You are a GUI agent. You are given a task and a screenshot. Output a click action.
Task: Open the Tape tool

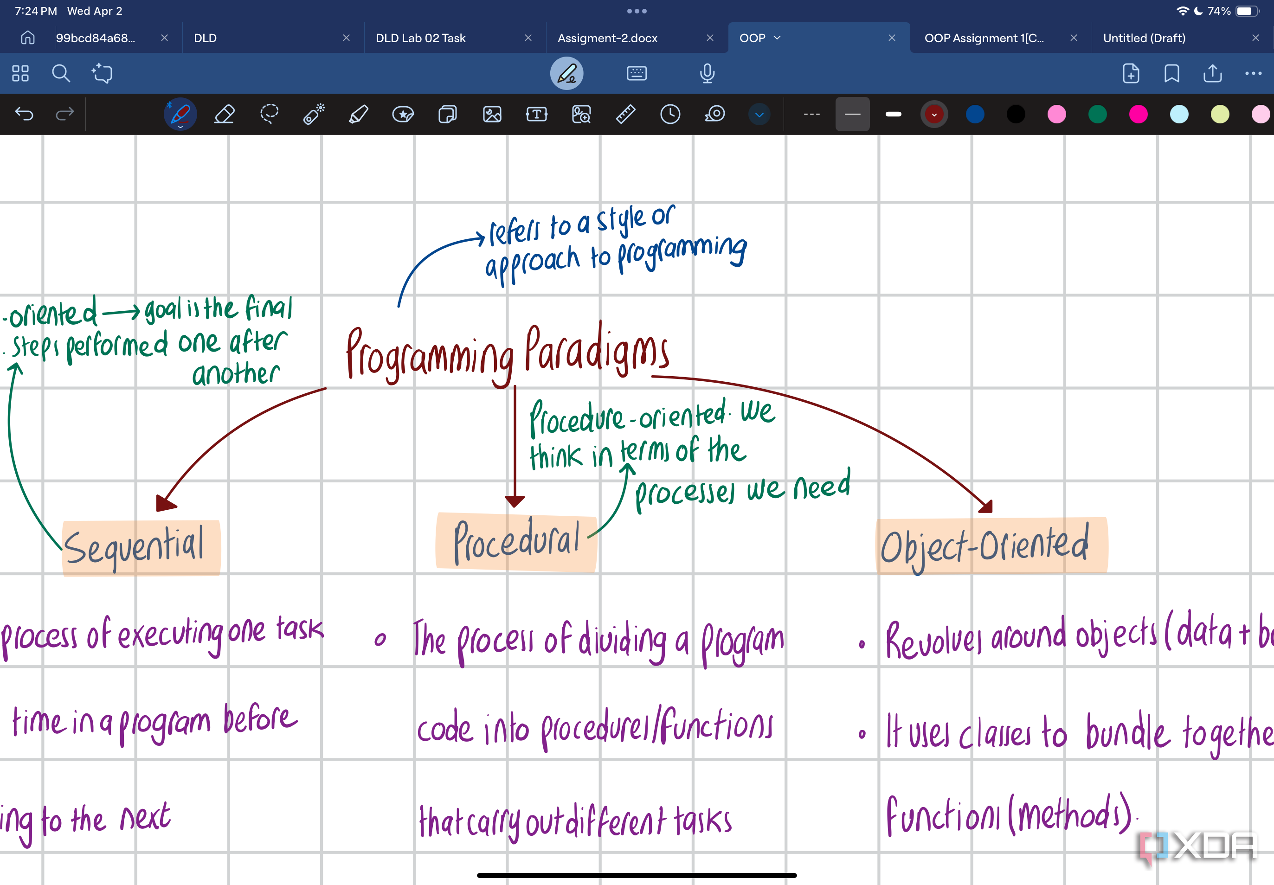pos(715,114)
